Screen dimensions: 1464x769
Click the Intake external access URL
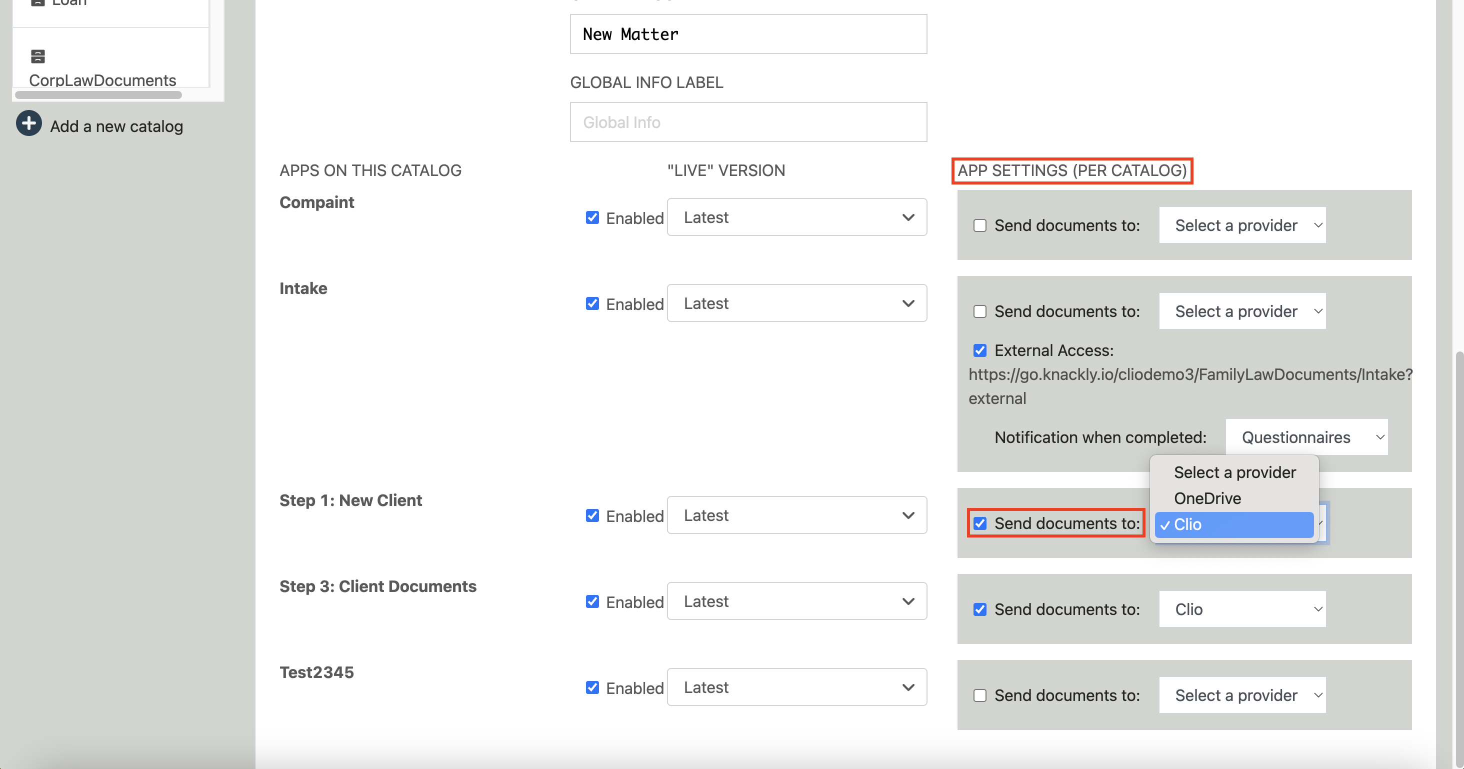(x=1190, y=386)
